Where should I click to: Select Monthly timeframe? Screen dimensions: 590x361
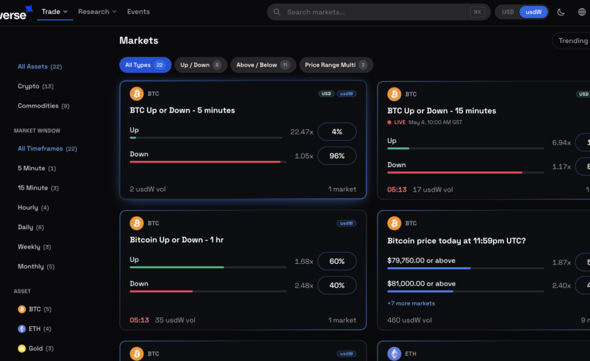[35, 267]
